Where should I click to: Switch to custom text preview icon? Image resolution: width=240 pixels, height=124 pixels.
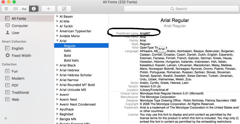[25, 9]
